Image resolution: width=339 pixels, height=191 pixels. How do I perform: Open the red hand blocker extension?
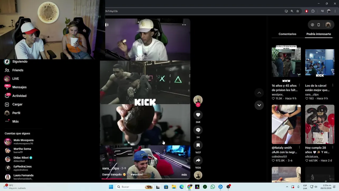[306, 11]
